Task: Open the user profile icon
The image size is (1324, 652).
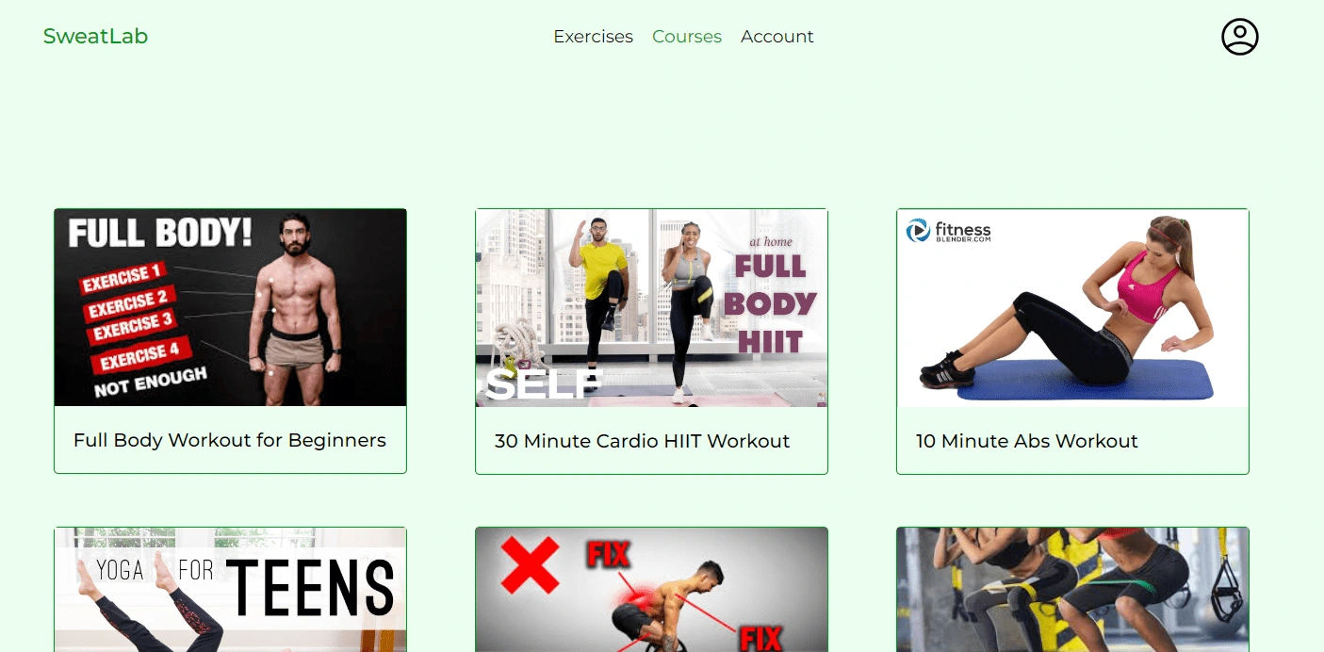Action: (1239, 37)
